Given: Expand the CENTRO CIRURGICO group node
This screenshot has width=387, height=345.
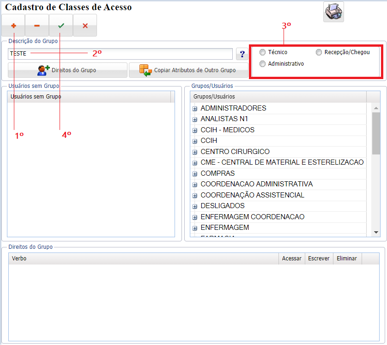Looking at the screenshot, I should pyautogui.click(x=195, y=152).
